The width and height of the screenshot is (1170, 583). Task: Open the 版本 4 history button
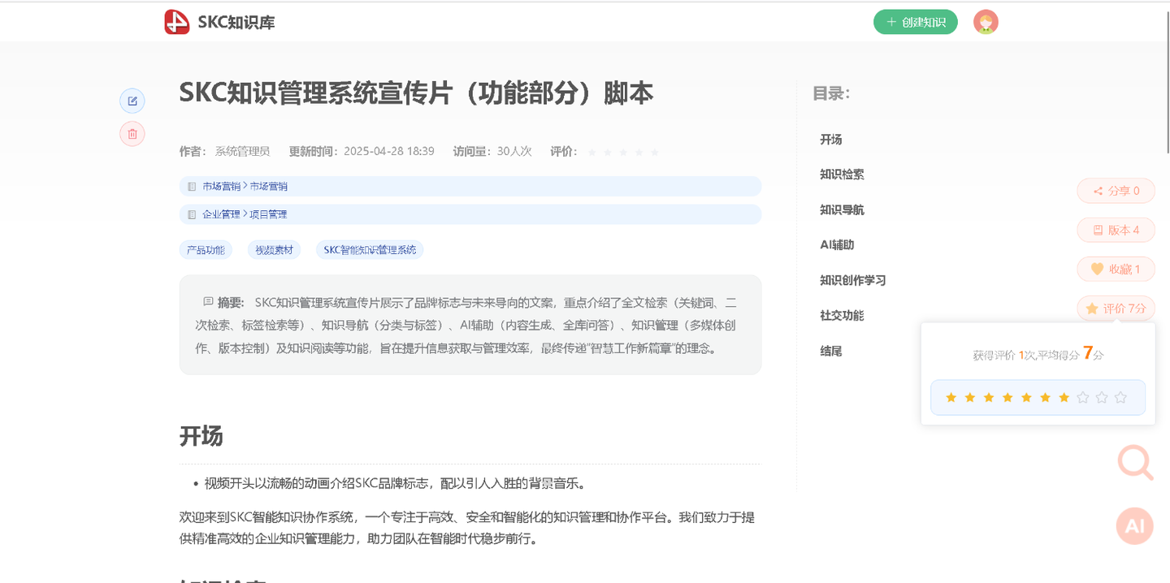[1116, 230]
